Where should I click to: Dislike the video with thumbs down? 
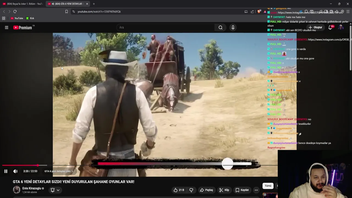[x=191, y=190]
